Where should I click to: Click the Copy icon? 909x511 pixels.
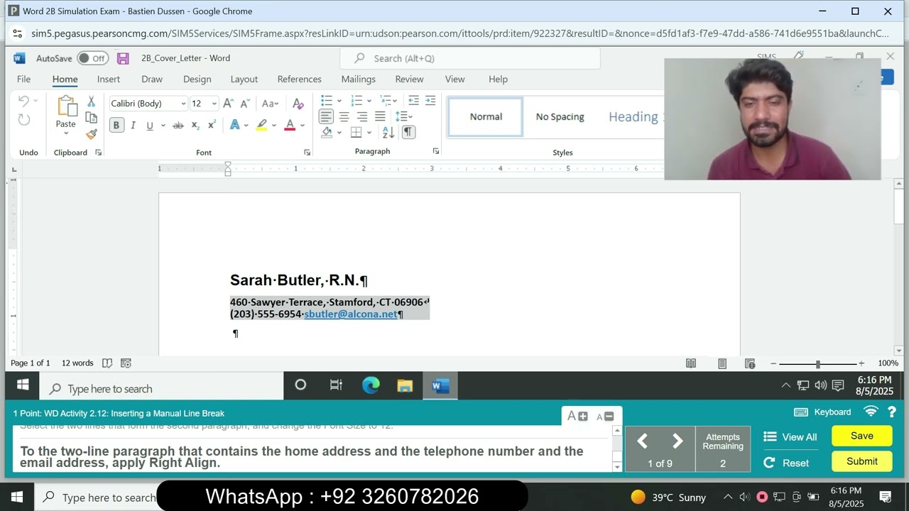[91, 118]
